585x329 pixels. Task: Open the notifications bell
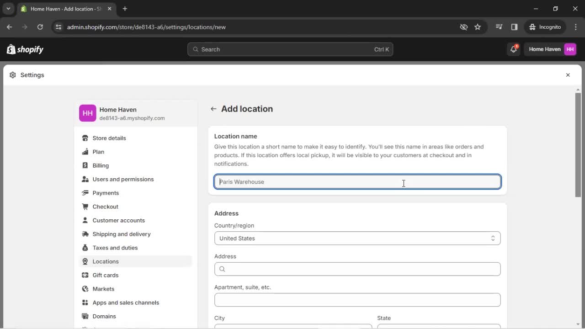(x=513, y=49)
